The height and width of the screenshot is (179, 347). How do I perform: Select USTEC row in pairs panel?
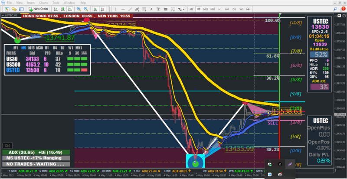point(47,70)
